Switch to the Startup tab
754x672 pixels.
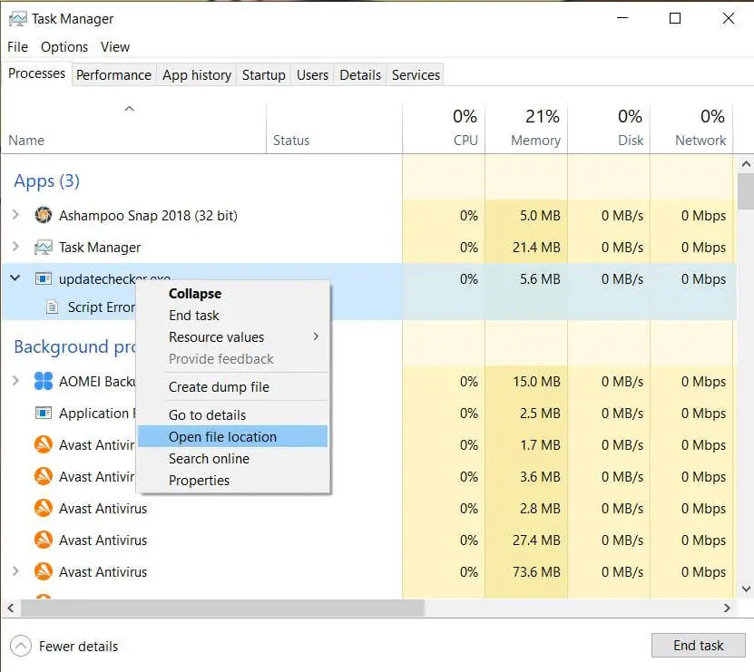point(263,75)
